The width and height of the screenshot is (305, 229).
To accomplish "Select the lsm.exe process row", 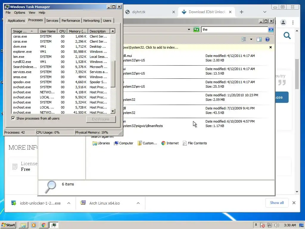I will click(61, 57).
